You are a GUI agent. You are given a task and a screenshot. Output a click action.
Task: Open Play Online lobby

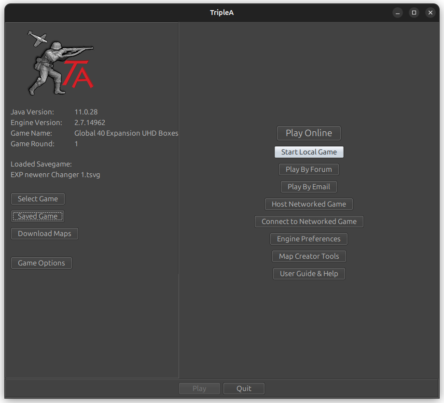coord(308,133)
